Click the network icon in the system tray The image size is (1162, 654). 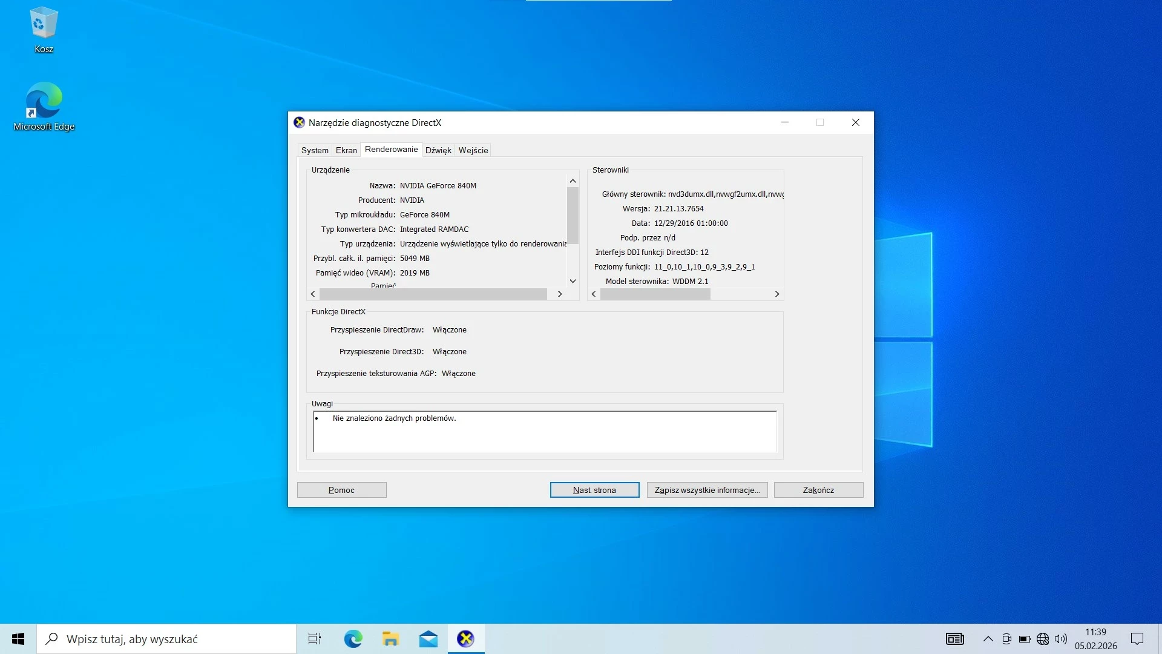click(1043, 639)
